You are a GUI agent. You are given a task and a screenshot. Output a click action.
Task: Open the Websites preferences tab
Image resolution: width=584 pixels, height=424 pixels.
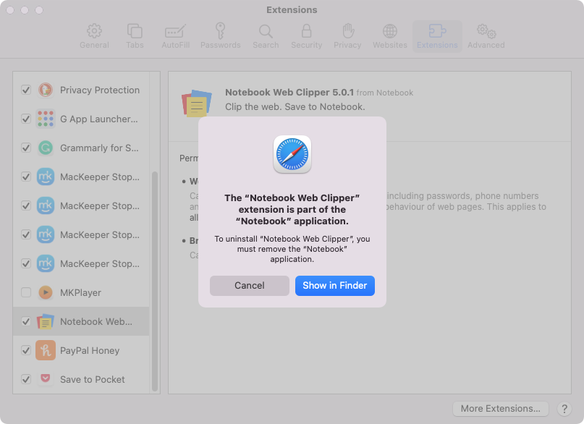coord(390,36)
